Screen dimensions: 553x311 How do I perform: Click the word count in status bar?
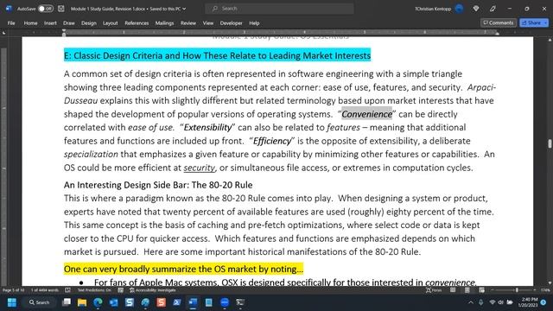click(45, 290)
